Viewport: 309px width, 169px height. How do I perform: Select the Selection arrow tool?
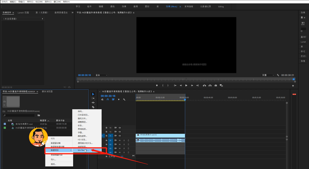pos(93,94)
